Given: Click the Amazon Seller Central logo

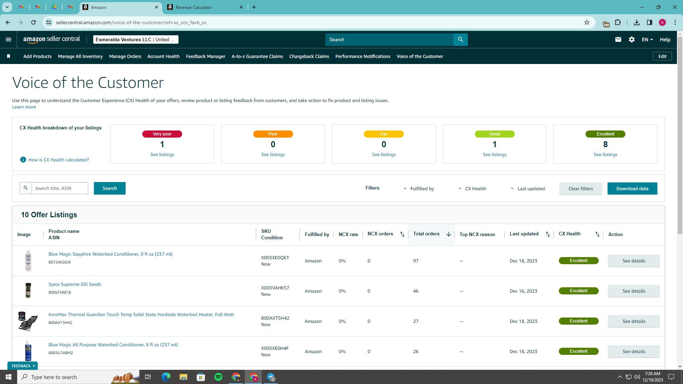Looking at the screenshot, I should (52, 39).
